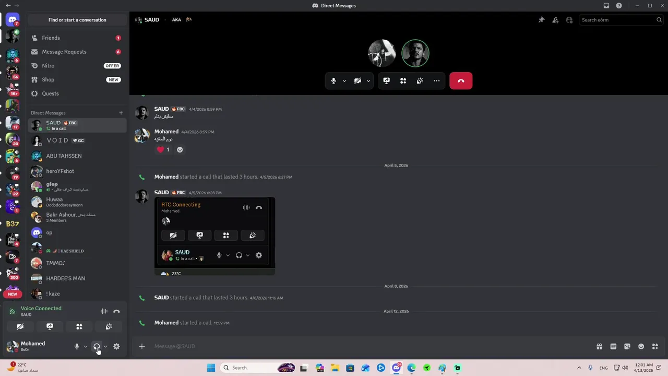Start an activity in call controls
The width and height of the screenshot is (668, 376).
(x=403, y=81)
